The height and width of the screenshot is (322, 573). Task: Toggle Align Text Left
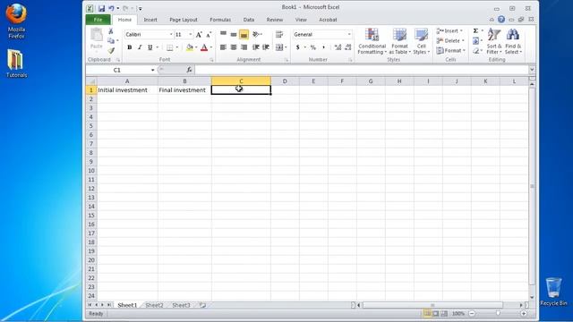pyautogui.click(x=223, y=47)
